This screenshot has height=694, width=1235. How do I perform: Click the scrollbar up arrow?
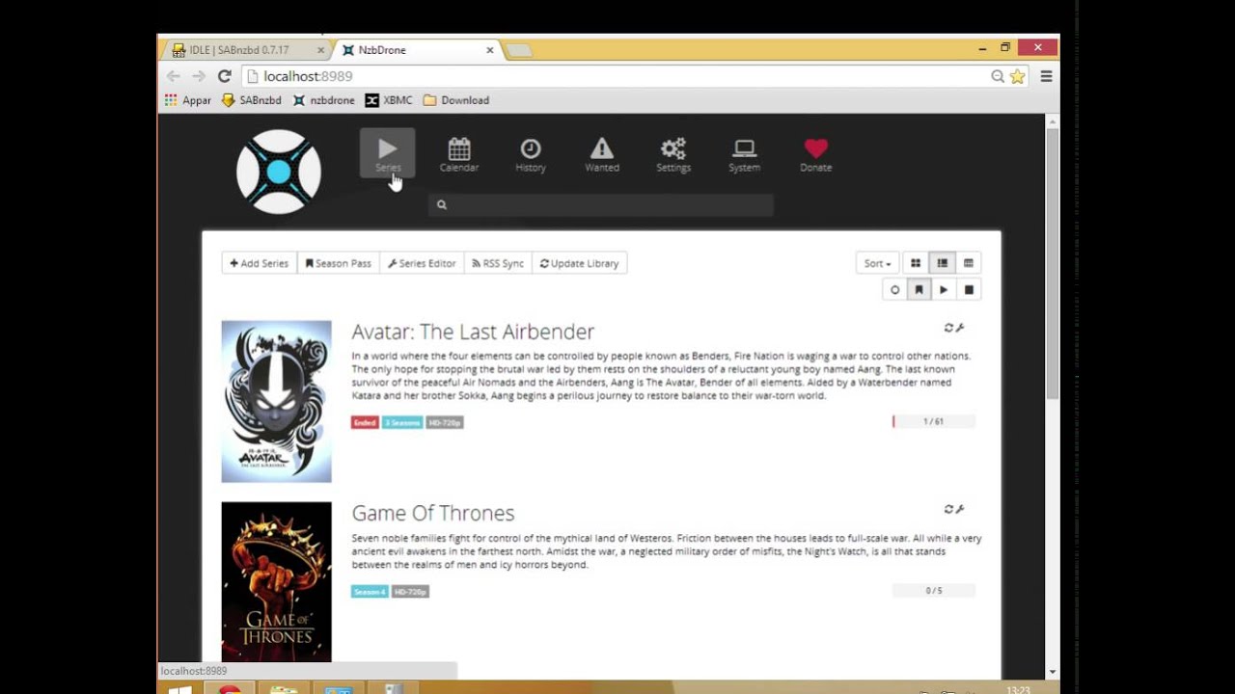pos(1052,120)
